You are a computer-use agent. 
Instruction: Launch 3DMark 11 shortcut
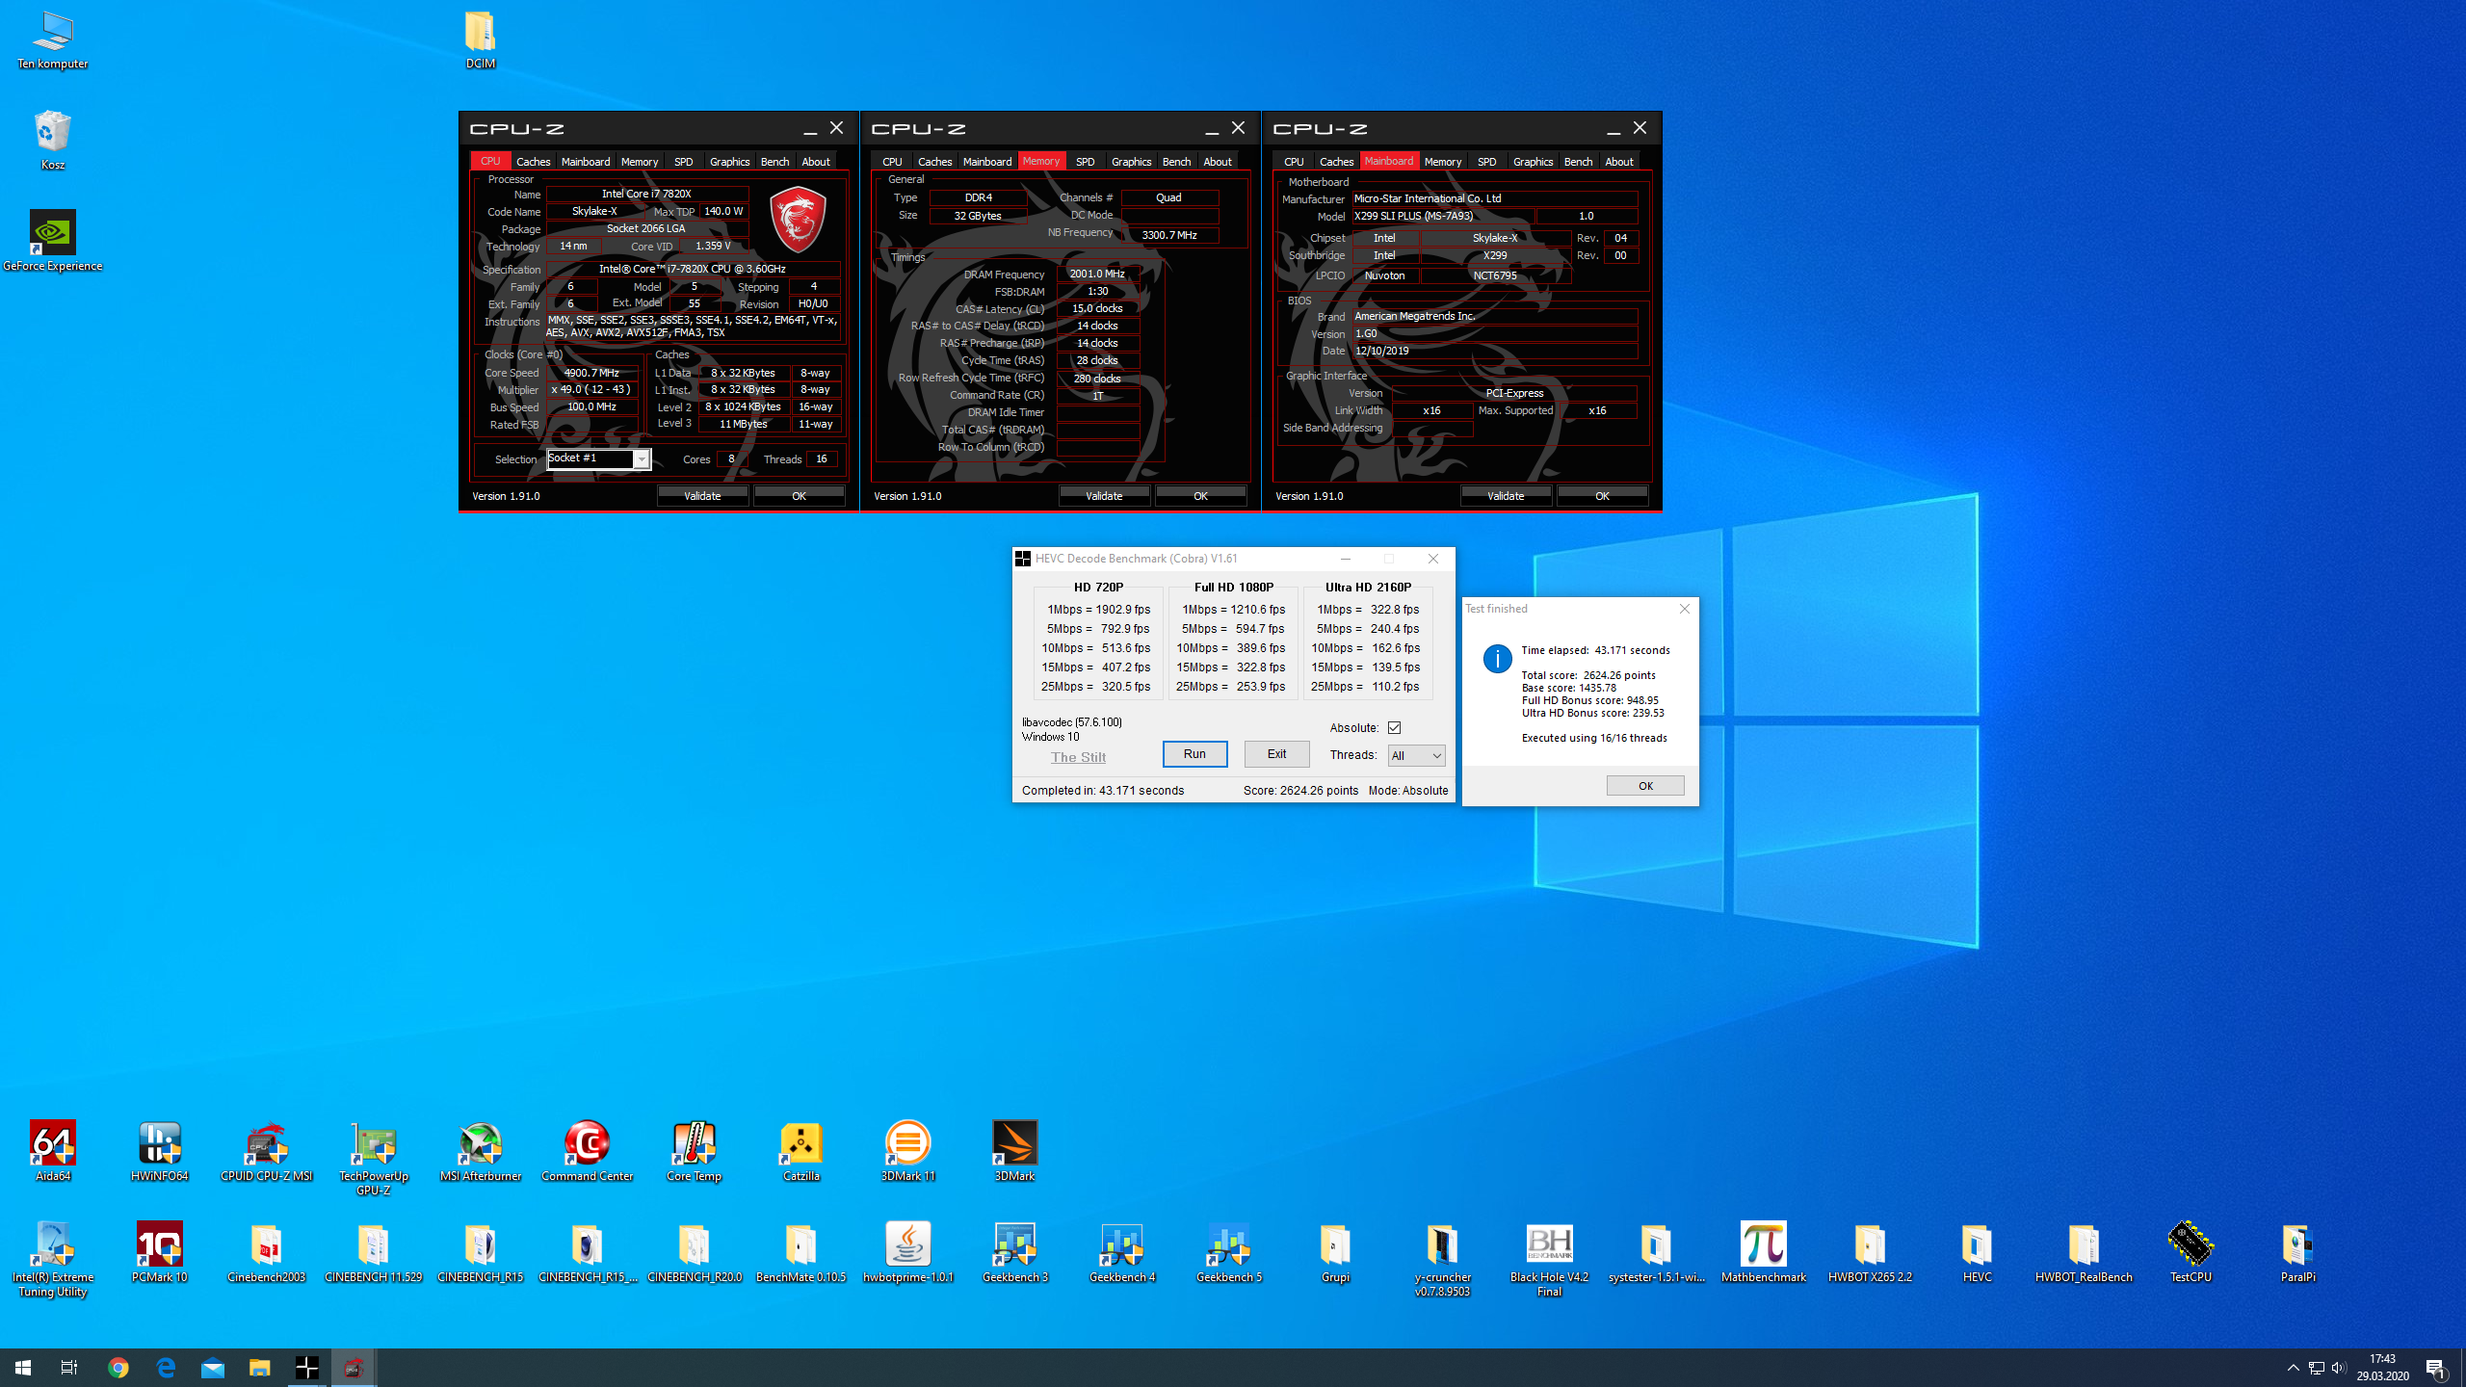[x=908, y=1151]
